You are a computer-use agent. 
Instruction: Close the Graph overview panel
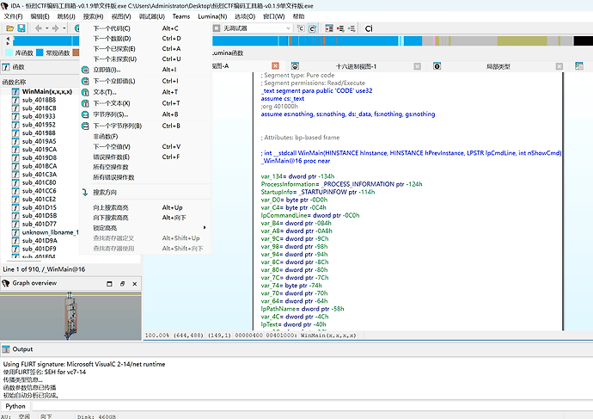[135, 284]
